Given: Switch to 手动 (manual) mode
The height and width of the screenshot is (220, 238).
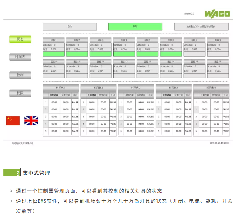Looking at the screenshot, I should 135,26.
